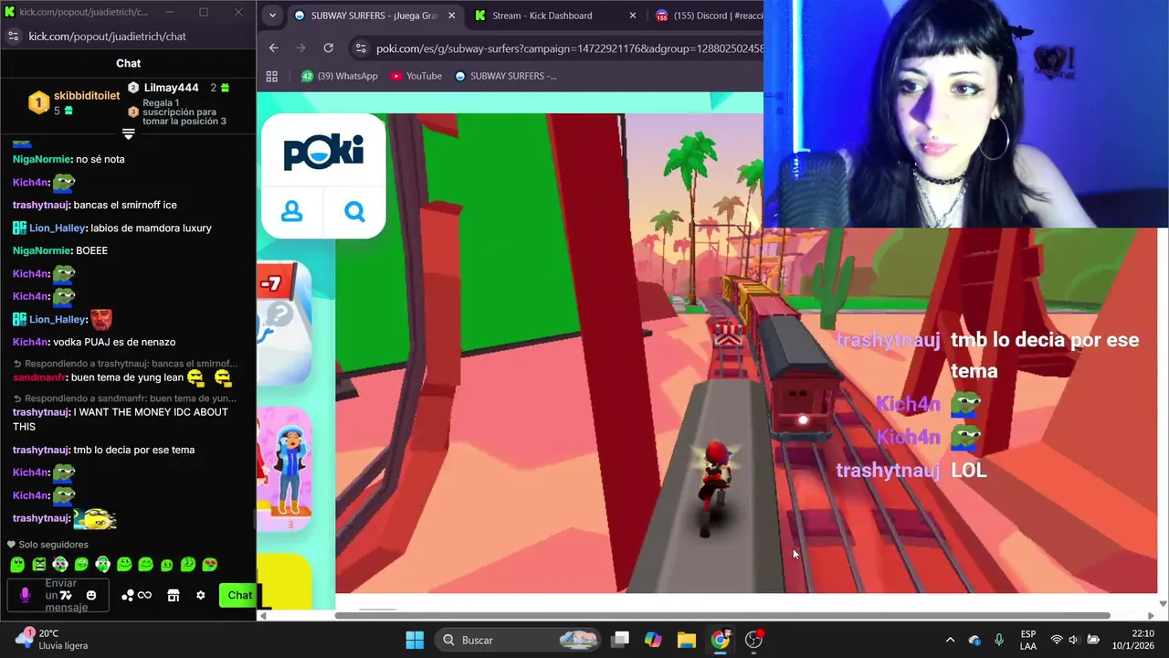The height and width of the screenshot is (658, 1169).
Task: Click the horizontal scrollbar under the game
Action: pyautogui.click(x=722, y=616)
